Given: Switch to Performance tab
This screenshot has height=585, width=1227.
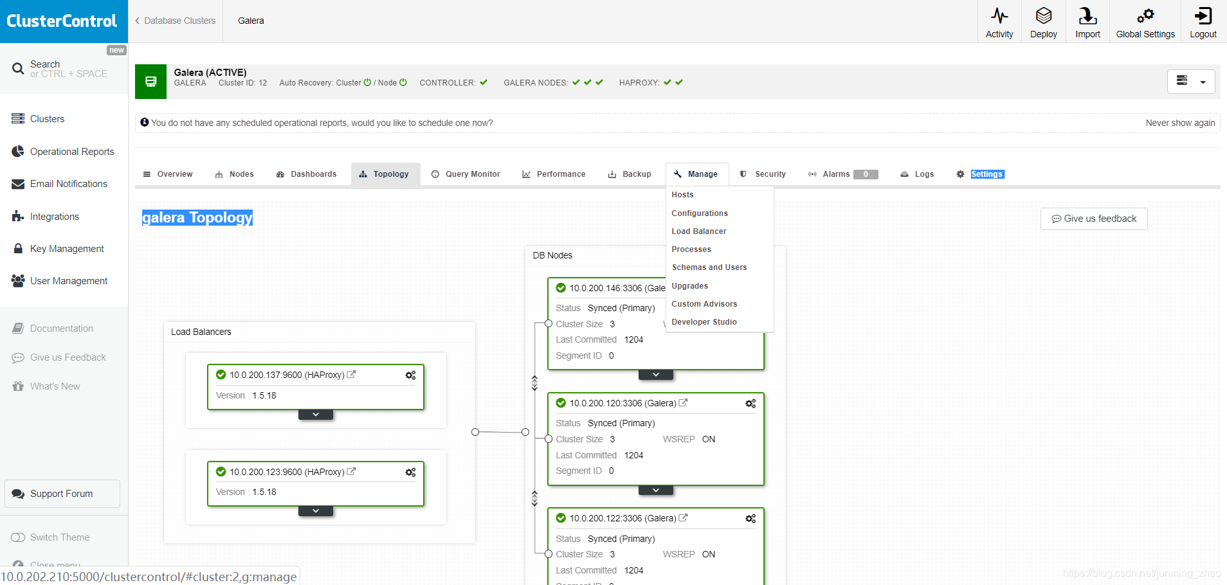Looking at the screenshot, I should tap(554, 174).
